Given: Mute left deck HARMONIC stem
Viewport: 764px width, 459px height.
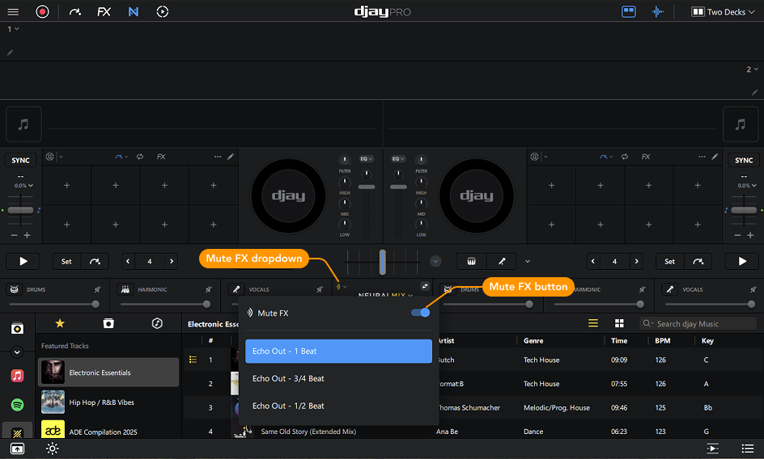Looking at the screenshot, I should coord(209,289).
